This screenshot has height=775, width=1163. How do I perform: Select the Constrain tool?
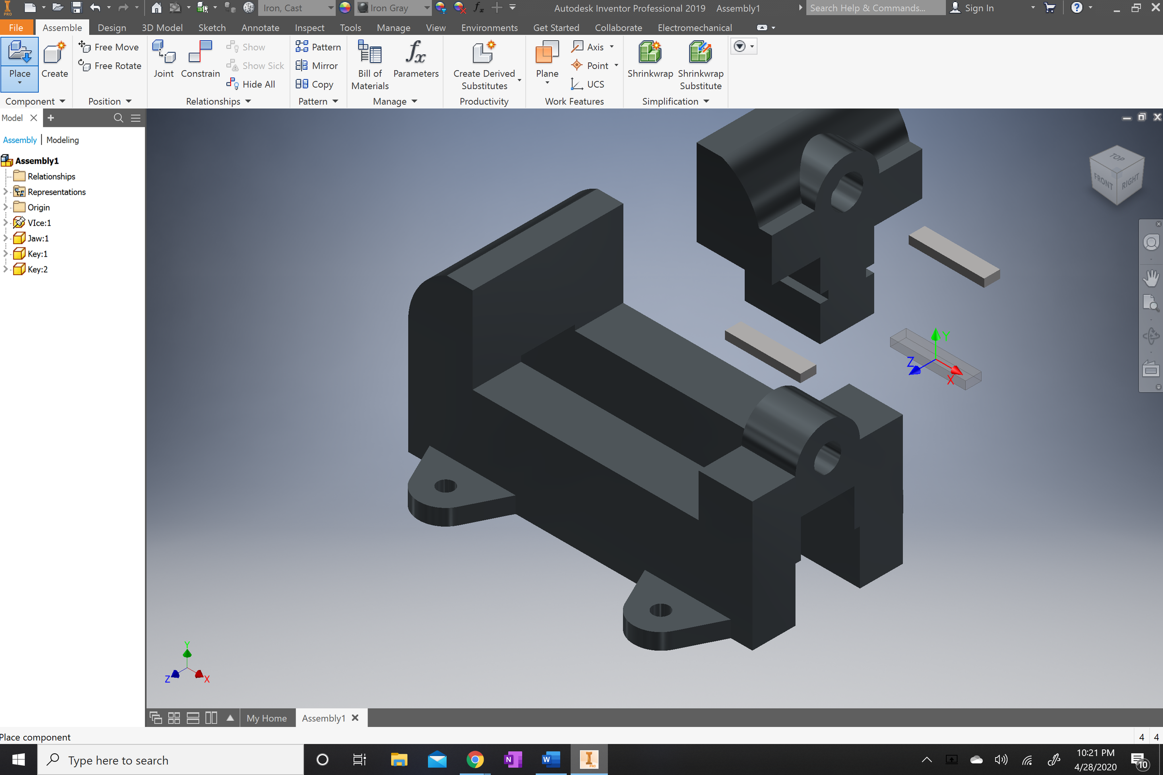point(200,58)
